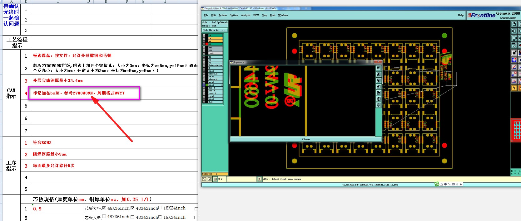The height and width of the screenshot is (221, 521).
Task: Click Close button in Popview window
Action: (306, 139)
